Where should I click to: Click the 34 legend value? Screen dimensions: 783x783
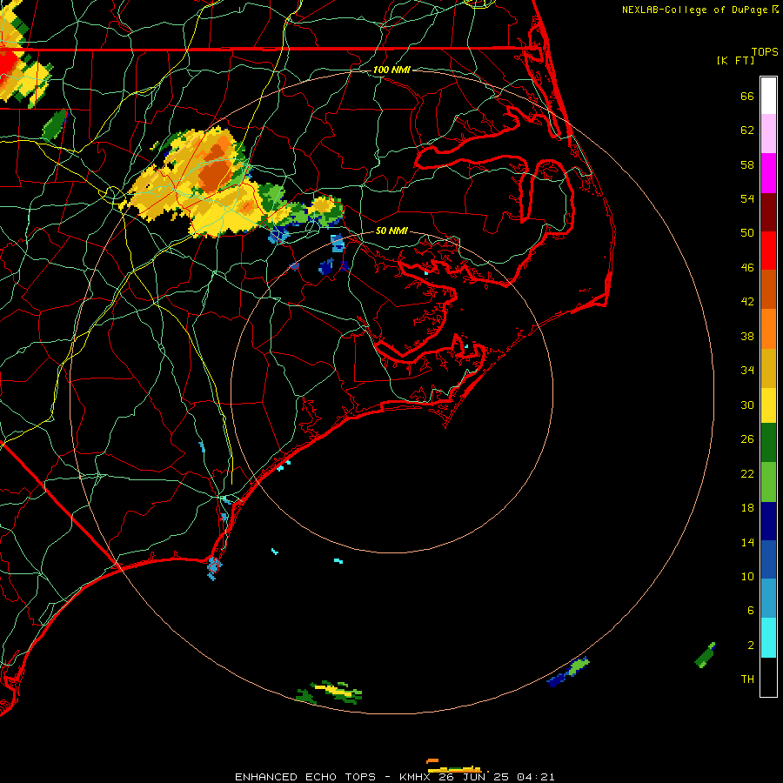[x=747, y=371]
